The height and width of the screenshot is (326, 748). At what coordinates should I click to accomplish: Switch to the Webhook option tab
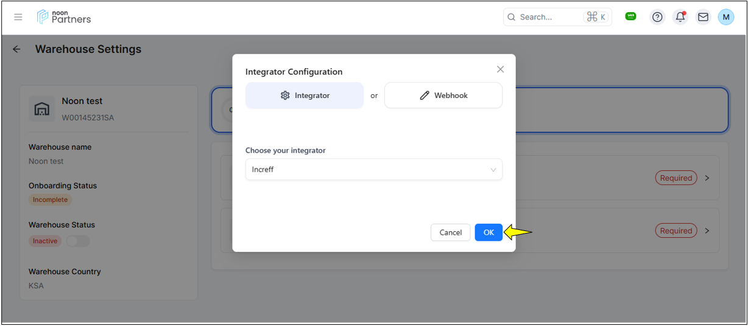tap(443, 95)
